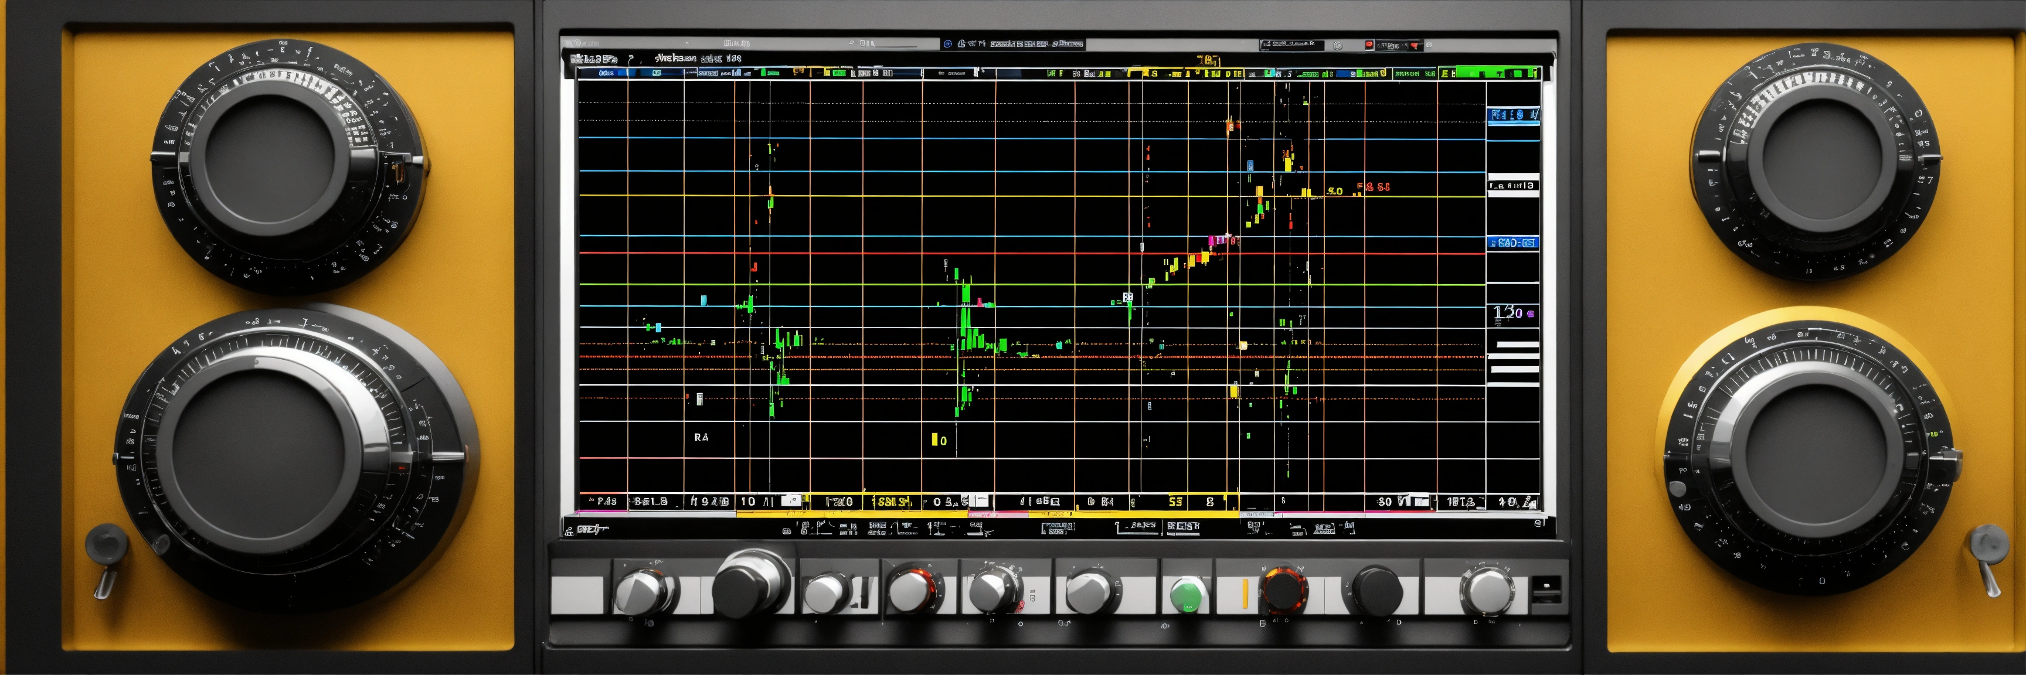Image resolution: width=2026 pixels, height=675 pixels.
Task: Open the blue '540' readout box in right sidebar
Action: (1512, 243)
